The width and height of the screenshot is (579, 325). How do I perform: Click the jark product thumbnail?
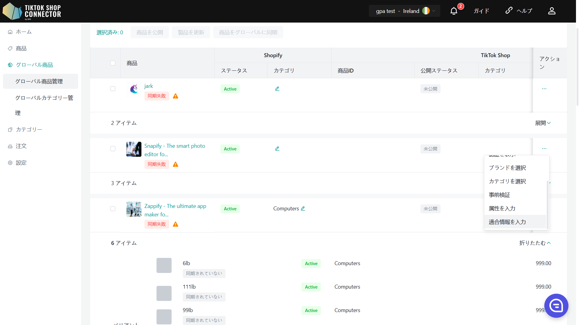134,89
